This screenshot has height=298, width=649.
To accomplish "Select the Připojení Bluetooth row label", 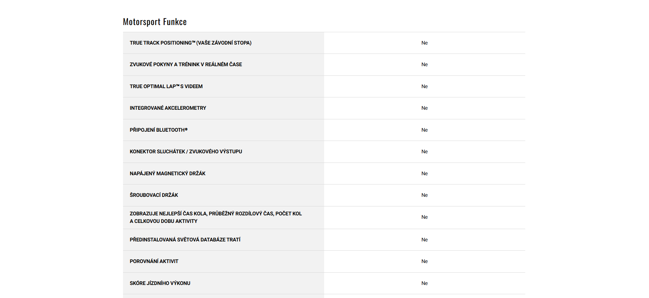I will pos(158,130).
